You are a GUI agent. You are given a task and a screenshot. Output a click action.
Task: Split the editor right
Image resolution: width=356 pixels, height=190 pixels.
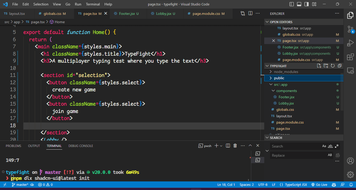click(x=250, y=13)
